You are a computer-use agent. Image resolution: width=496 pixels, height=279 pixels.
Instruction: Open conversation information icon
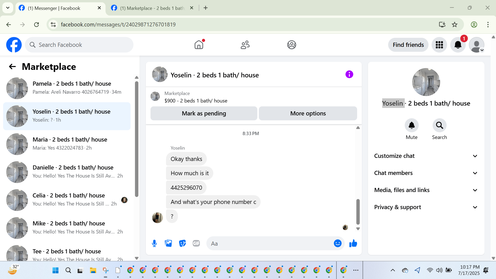pos(349,75)
